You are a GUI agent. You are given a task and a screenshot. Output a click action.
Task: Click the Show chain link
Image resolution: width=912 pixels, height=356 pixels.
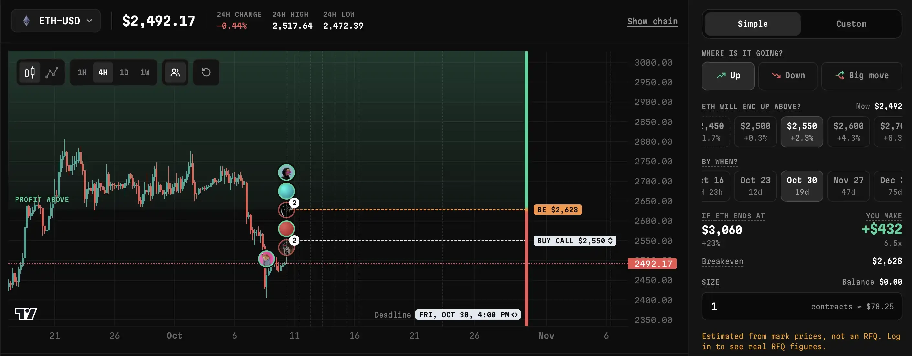tap(653, 21)
